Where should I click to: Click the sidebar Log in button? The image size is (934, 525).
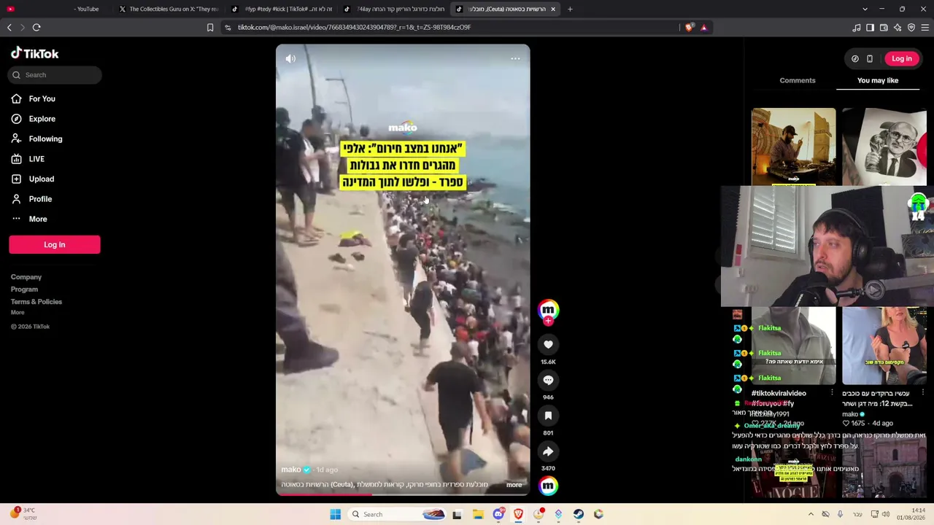tap(55, 245)
